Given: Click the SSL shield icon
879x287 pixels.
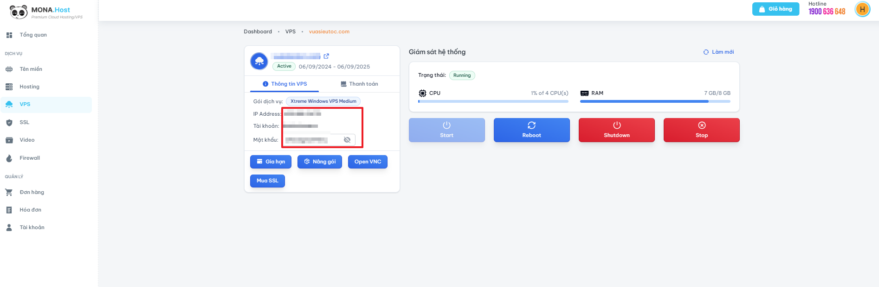Looking at the screenshot, I should [x=9, y=123].
